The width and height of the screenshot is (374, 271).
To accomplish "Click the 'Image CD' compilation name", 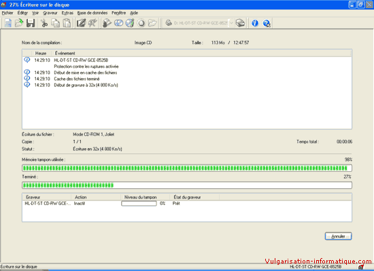I will [x=143, y=43].
